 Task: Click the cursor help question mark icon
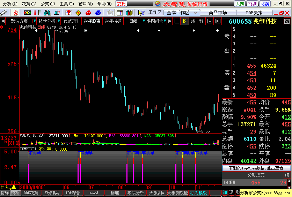(x=141, y=13)
